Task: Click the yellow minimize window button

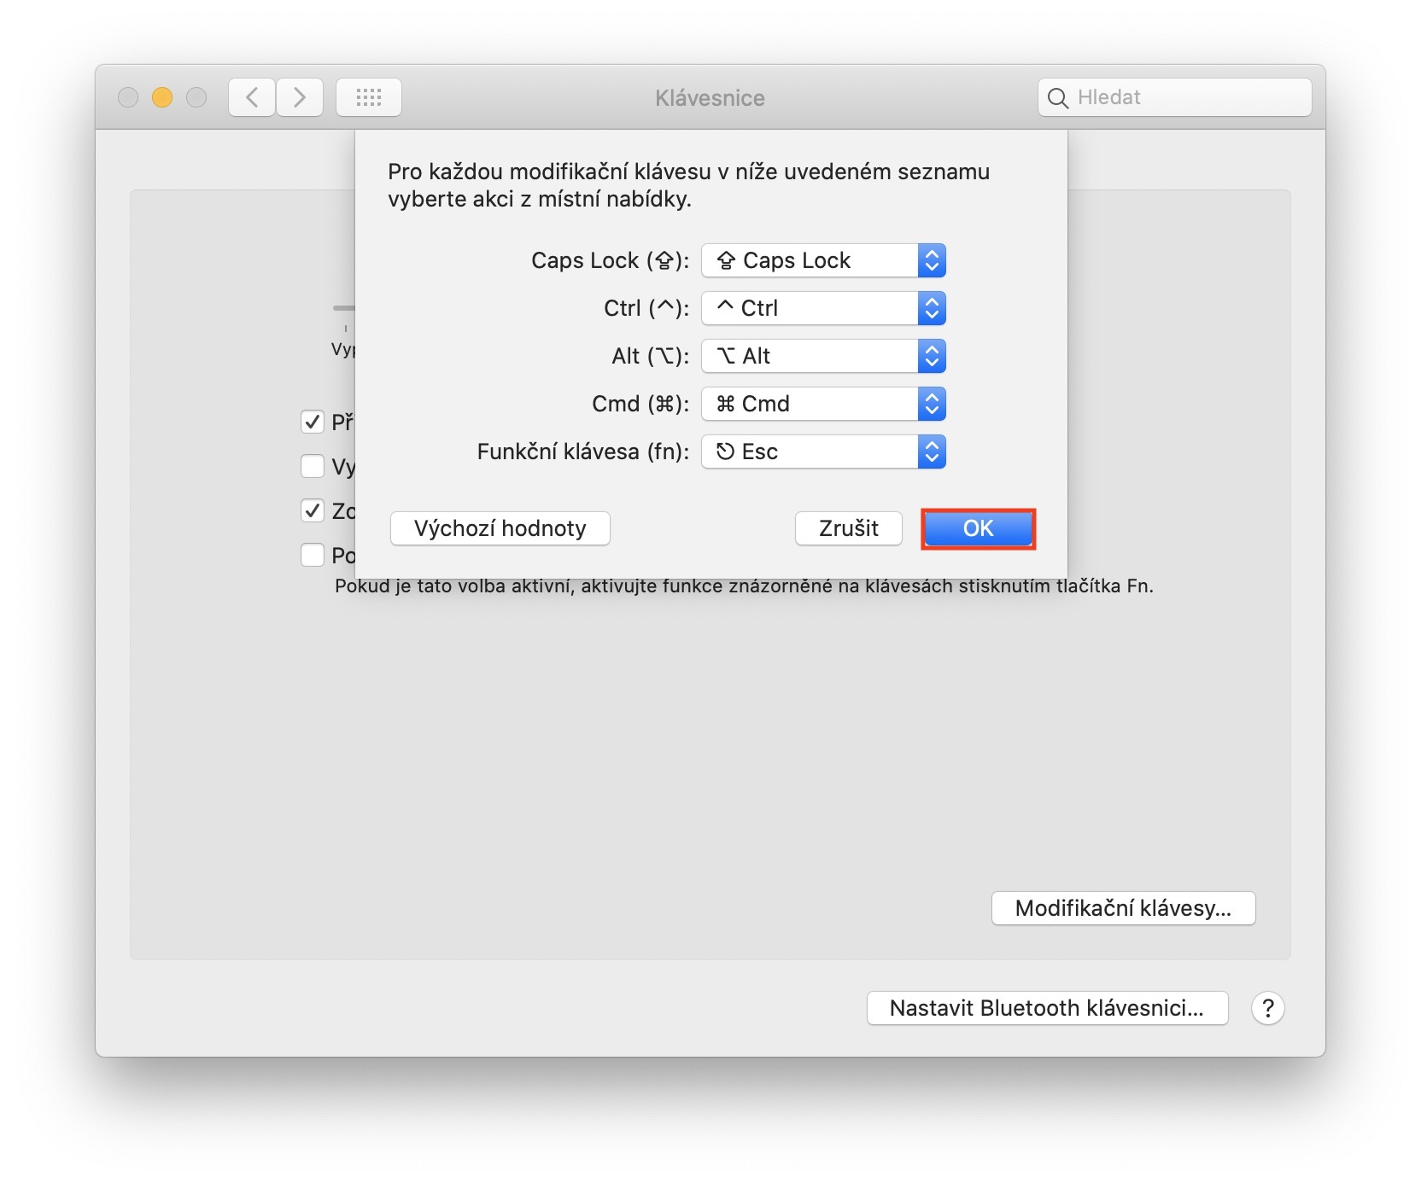Action: 162,97
